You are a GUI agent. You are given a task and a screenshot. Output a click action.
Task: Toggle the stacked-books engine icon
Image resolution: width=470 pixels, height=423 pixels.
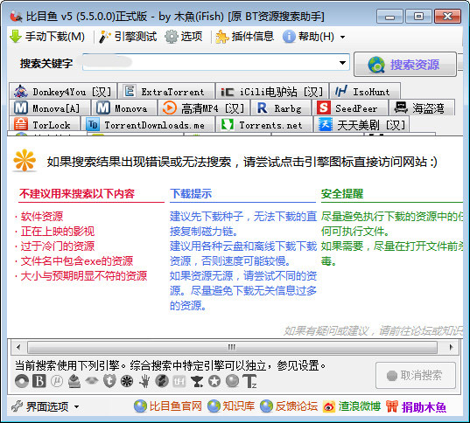click(74, 381)
